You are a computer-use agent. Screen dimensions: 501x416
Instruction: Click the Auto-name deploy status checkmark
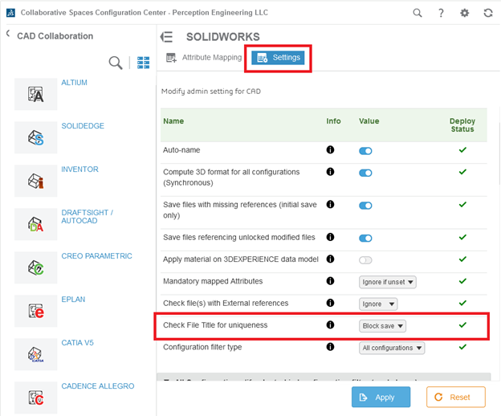click(462, 149)
